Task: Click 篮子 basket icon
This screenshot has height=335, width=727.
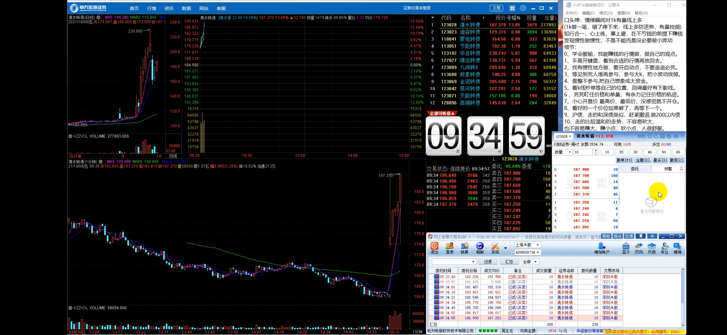Action: (626, 248)
